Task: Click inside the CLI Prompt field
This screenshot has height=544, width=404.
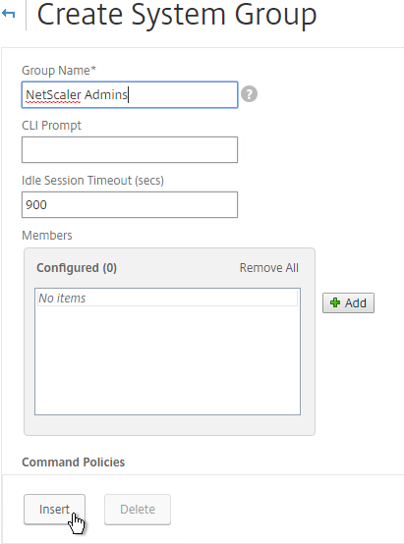Action: click(130, 149)
